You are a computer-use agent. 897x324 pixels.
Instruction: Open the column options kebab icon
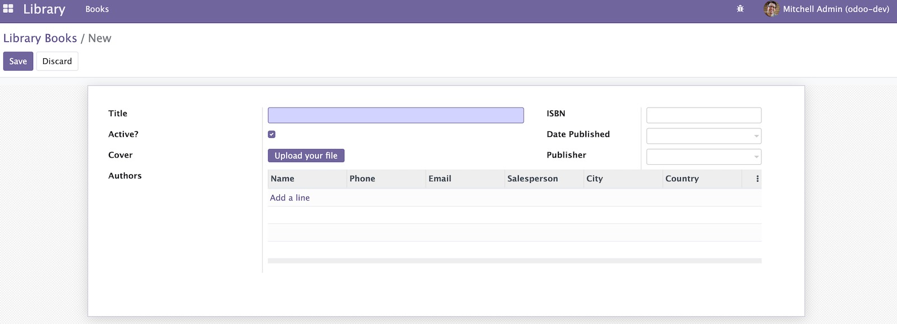coord(757,179)
